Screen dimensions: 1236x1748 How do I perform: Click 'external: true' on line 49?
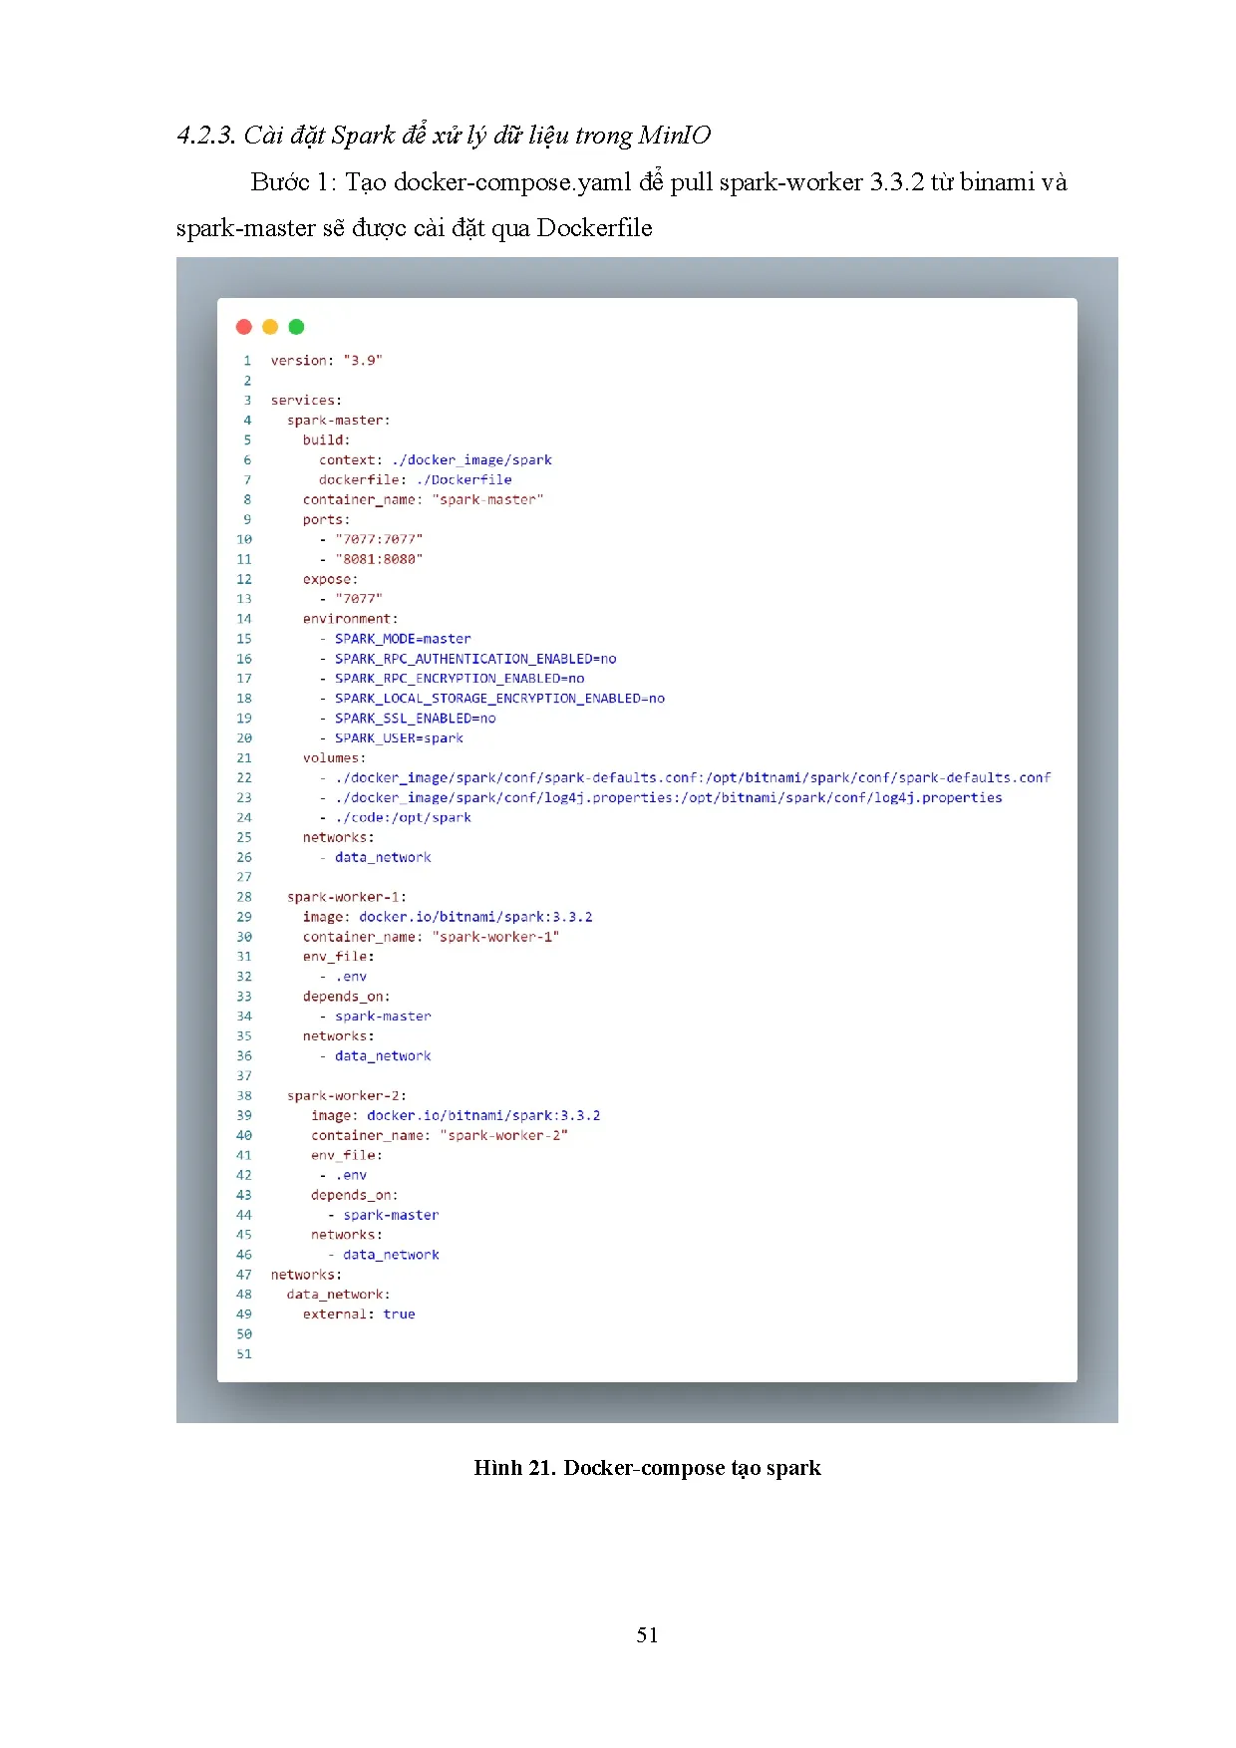pyautogui.click(x=359, y=1314)
